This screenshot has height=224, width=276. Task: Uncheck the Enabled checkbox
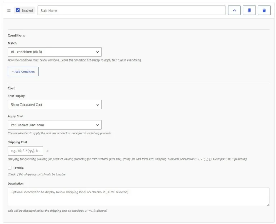click(18, 10)
